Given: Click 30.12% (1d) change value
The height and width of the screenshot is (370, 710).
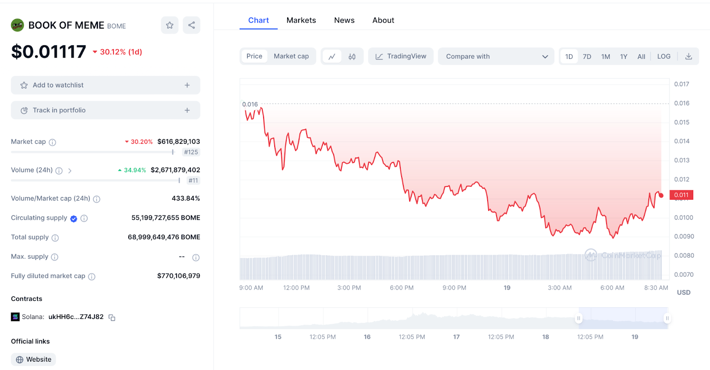Looking at the screenshot, I should pos(118,52).
